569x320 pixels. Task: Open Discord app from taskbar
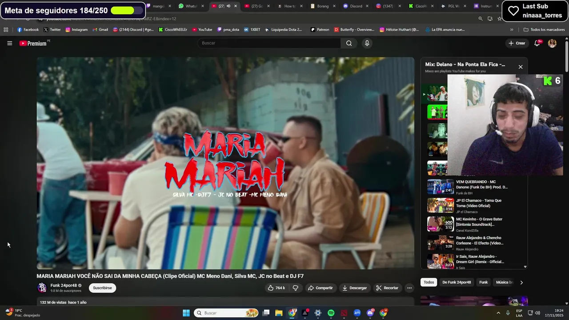[x=370, y=313]
